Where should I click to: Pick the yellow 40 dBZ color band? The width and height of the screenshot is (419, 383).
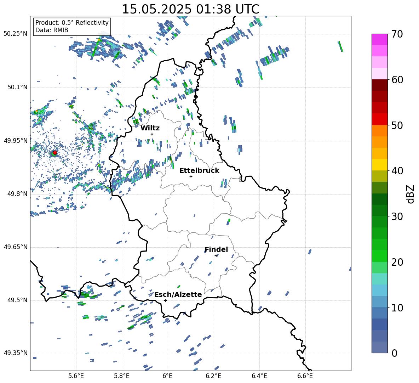coord(379,165)
